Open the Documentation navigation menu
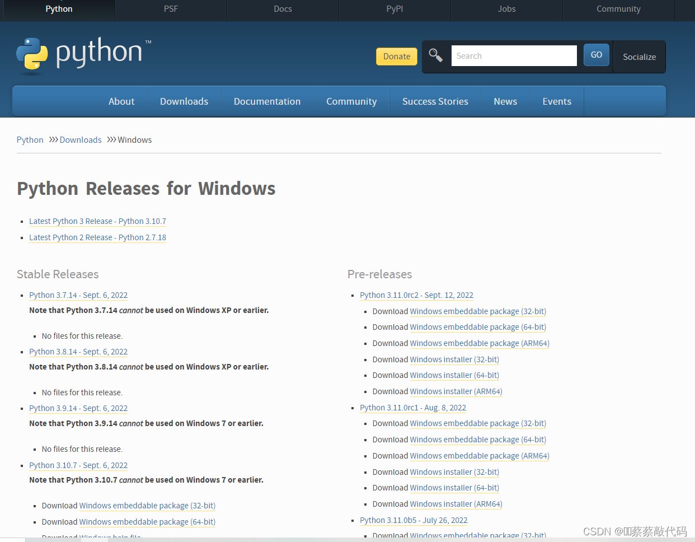Screen dimensions: 695x542 click(267, 101)
